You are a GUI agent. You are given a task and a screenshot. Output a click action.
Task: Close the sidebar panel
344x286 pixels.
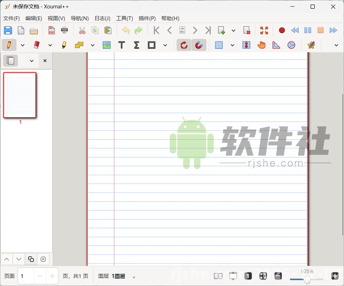point(45,61)
